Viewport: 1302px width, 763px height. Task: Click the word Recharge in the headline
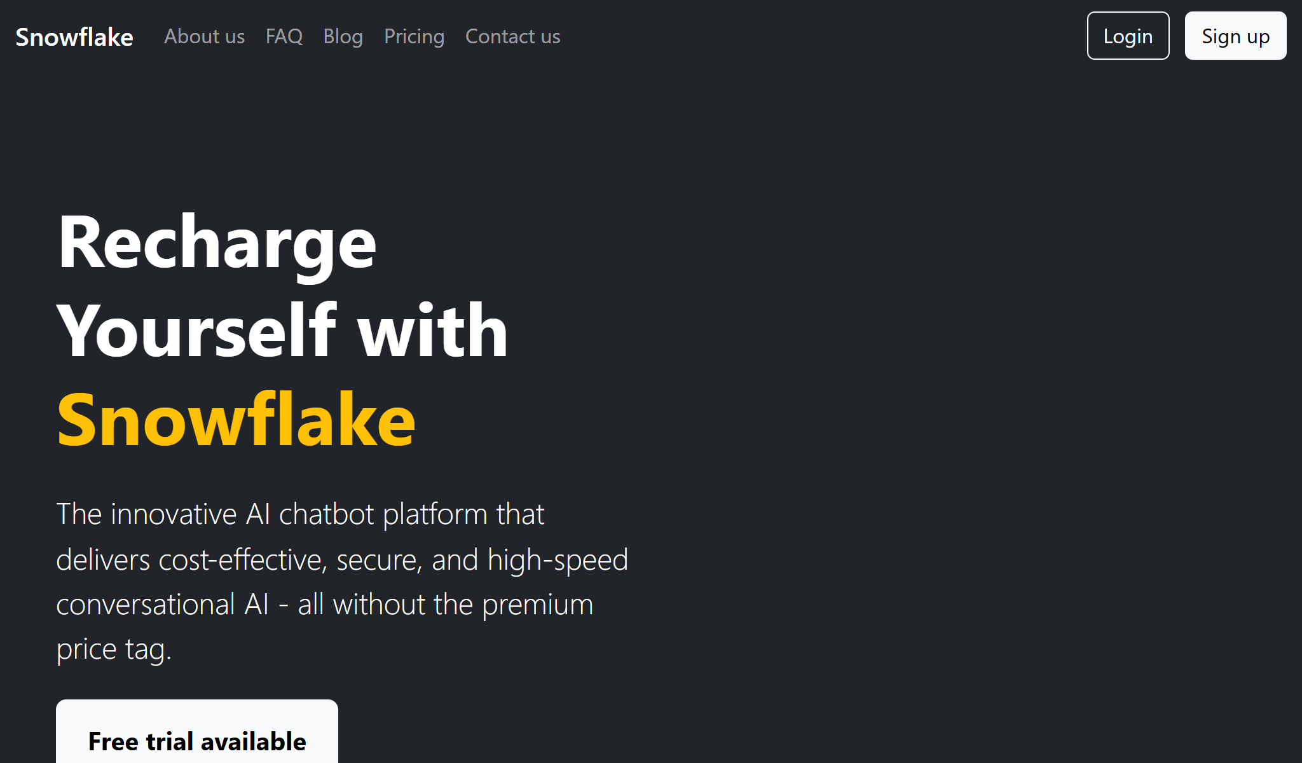click(x=217, y=244)
